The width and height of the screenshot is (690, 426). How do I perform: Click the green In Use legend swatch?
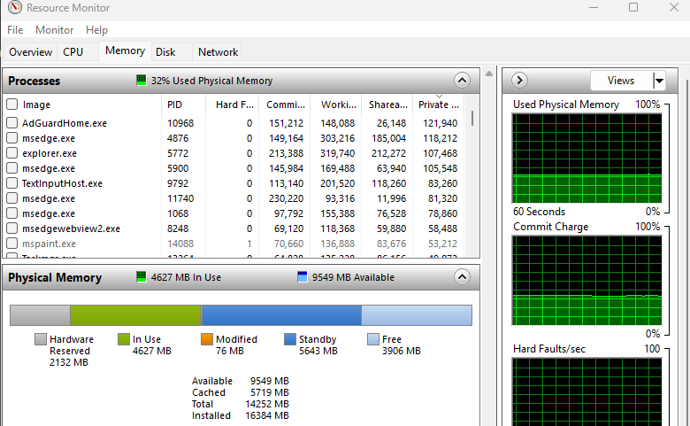pyautogui.click(x=124, y=339)
